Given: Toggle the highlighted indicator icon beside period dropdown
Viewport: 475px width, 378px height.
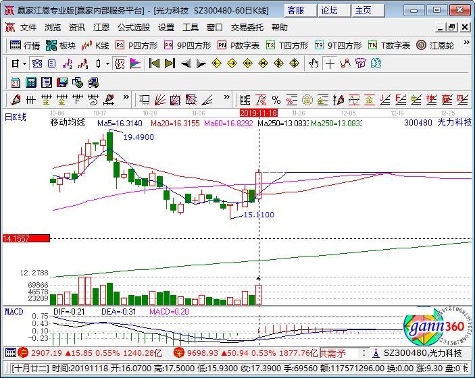Looking at the screenshot, I should 37,63.
